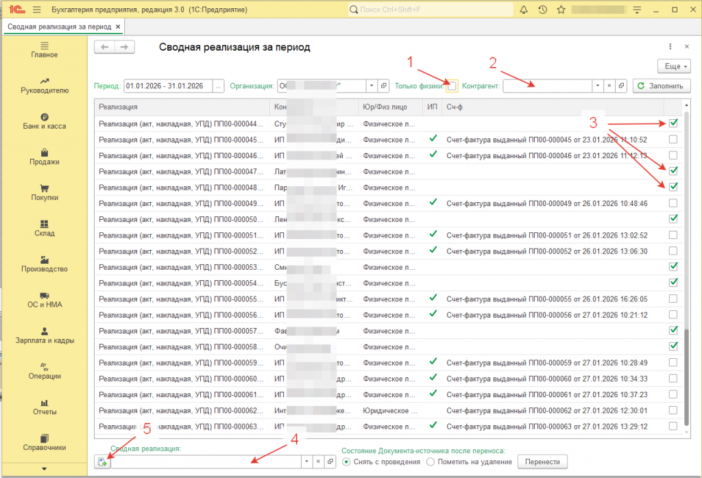Image resolution: width=702 pixels, height=478 pixels.
Task: Create new Сводная реализация document icon
Action: click(103, 462)
